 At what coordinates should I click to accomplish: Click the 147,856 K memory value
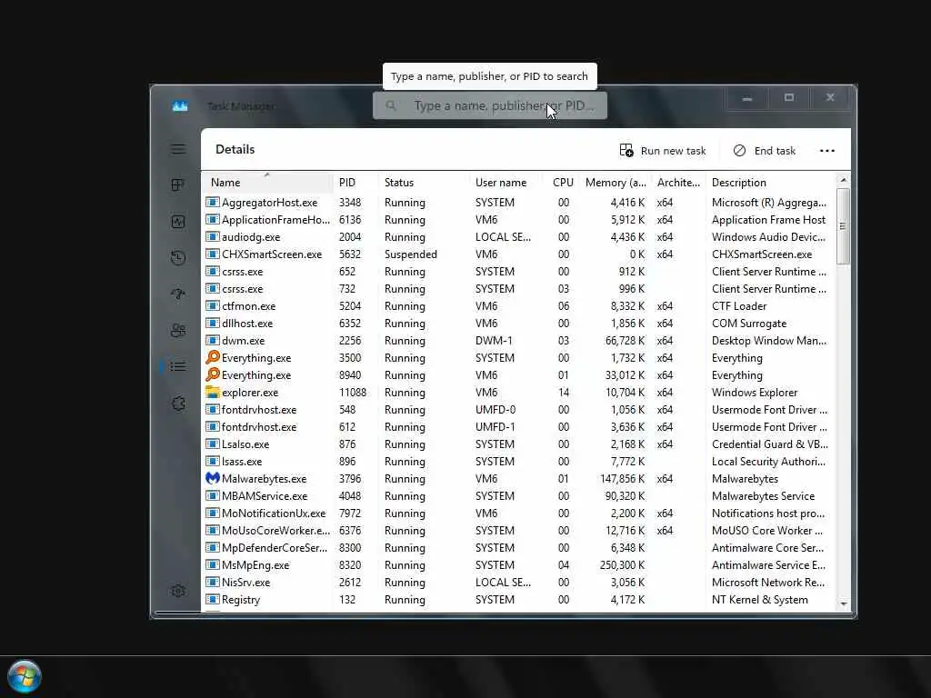[x=622, y=478]
